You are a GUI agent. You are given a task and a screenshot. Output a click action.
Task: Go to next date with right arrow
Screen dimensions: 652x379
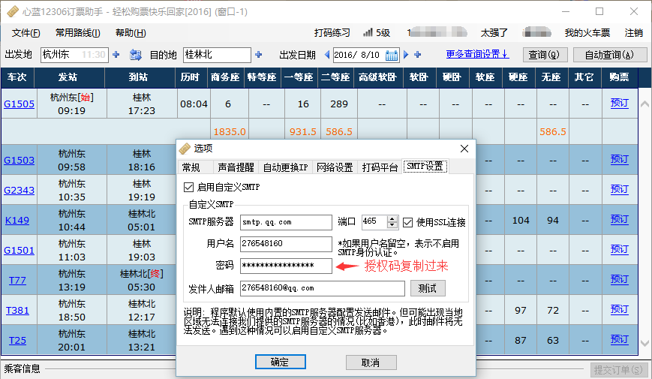tap(407, 55)
